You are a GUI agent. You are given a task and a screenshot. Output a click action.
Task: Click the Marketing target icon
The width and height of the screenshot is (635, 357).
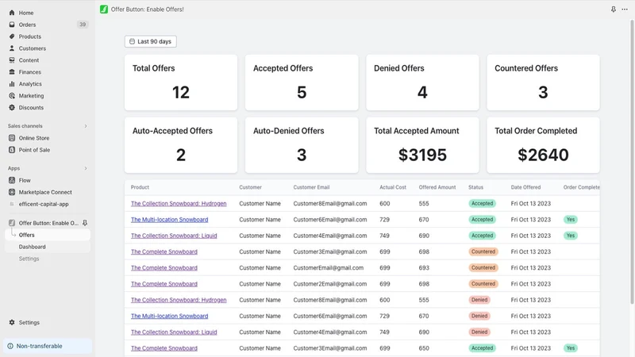(x=12, y=95)
